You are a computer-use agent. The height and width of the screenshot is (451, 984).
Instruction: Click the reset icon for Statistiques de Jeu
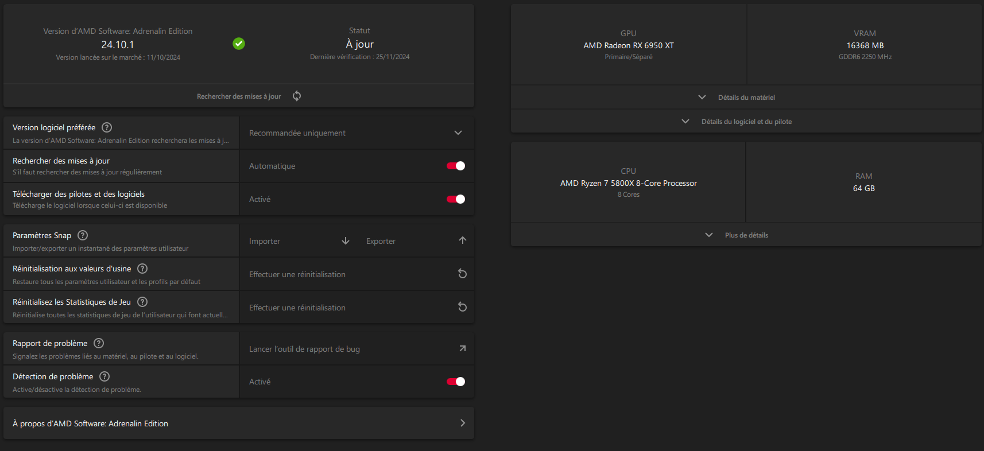(462, 308)
